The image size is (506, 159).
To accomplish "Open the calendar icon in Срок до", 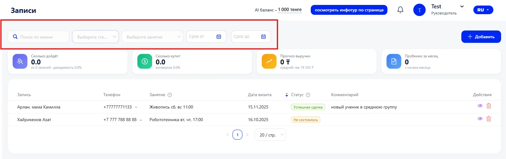I will [x=263, y=36].
